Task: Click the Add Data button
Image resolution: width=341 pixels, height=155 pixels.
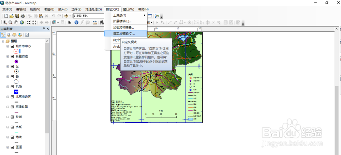Action: coord(66,16)
